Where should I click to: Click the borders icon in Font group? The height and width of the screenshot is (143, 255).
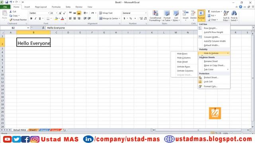click(x=48, y=19)
